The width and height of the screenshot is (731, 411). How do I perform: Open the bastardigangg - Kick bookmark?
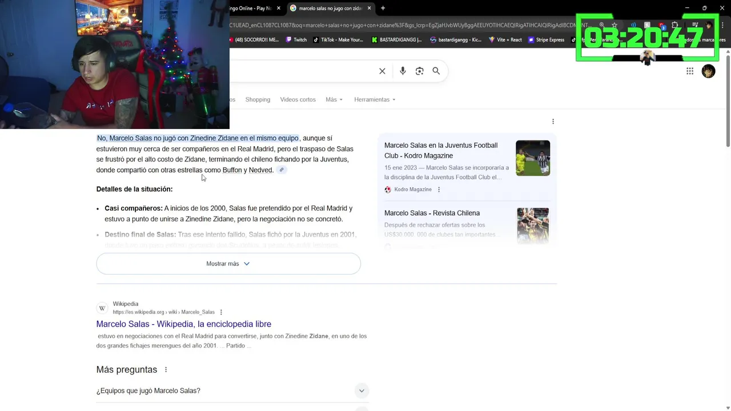[x=456, y=40]
